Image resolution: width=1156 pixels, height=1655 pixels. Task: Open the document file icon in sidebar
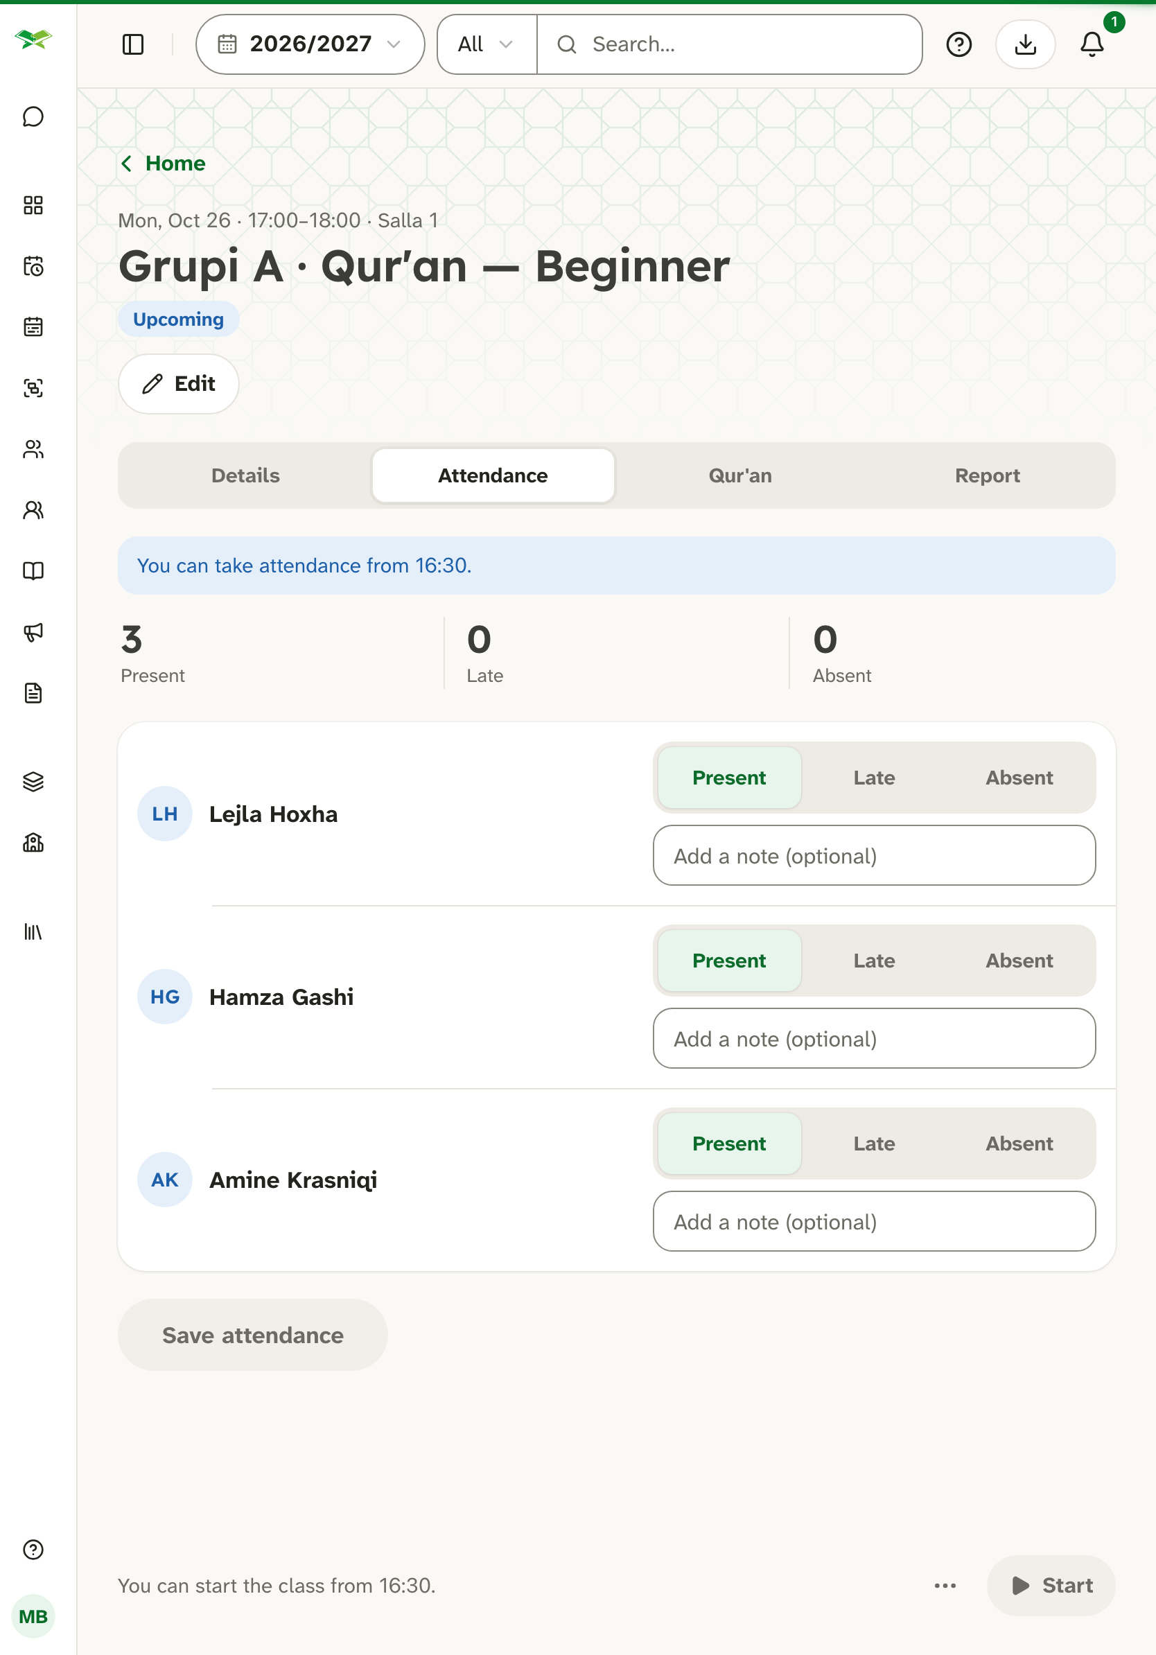[x=33, y=694]
